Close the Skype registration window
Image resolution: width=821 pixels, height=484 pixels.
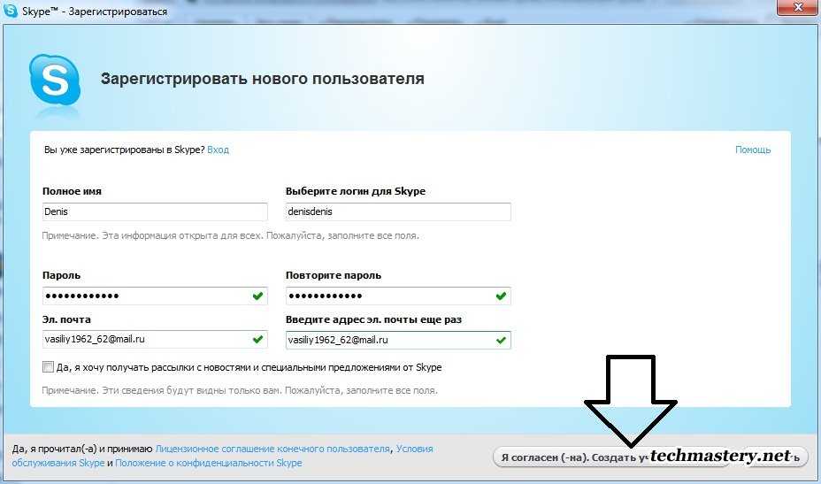pos(798,7)
